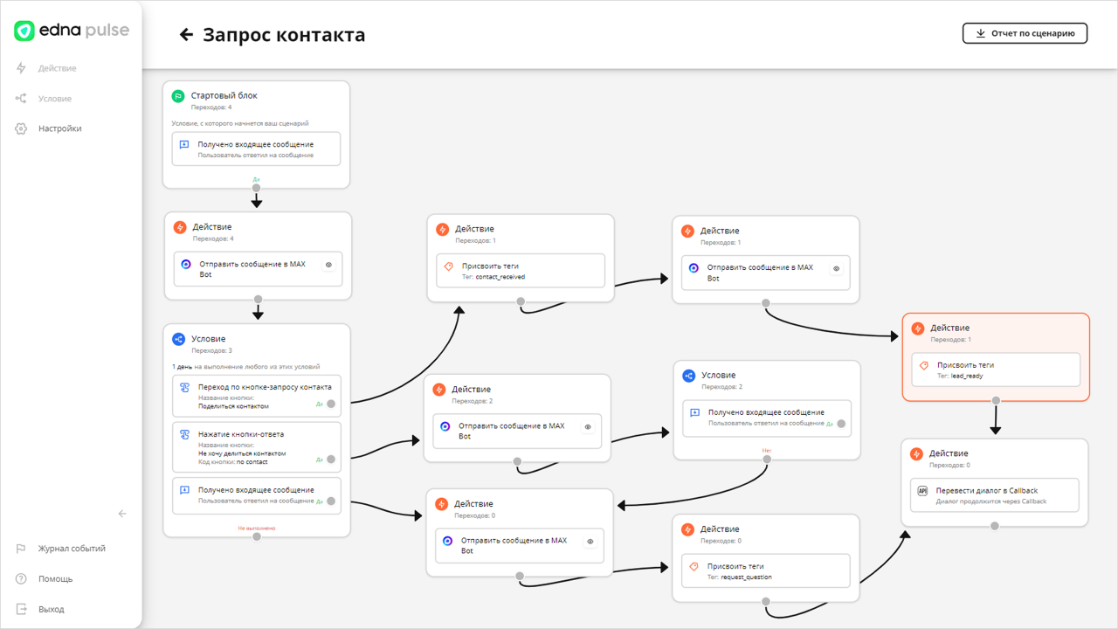Viewport: 1118px width, 629px height.
Task: Collapse the sidebar with the left arrow
Action: (122, 514)
